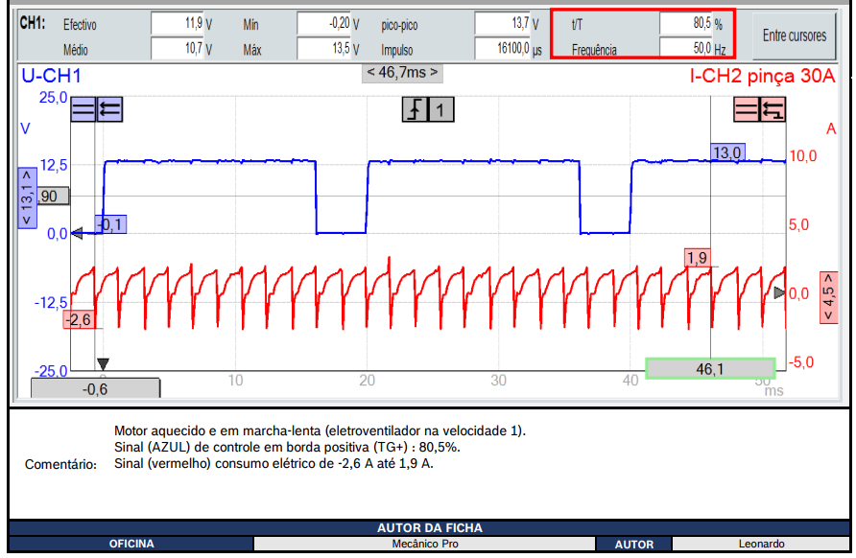
Task: Click the red CH2 arrow-lines icon
Action: [x=773, y=109]
